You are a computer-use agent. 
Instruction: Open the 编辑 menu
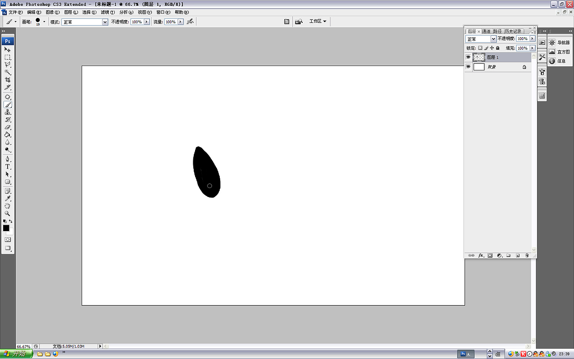coord(34,12)
